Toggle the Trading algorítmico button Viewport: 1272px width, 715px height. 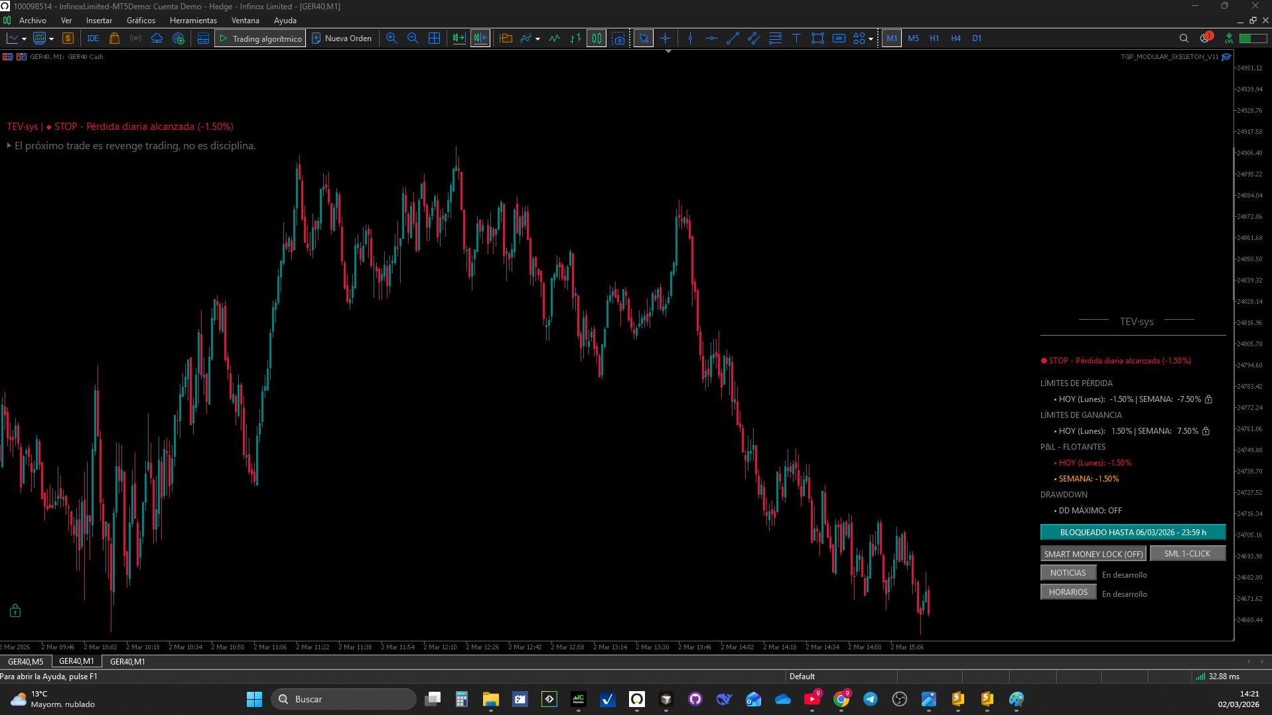point(260,38)
